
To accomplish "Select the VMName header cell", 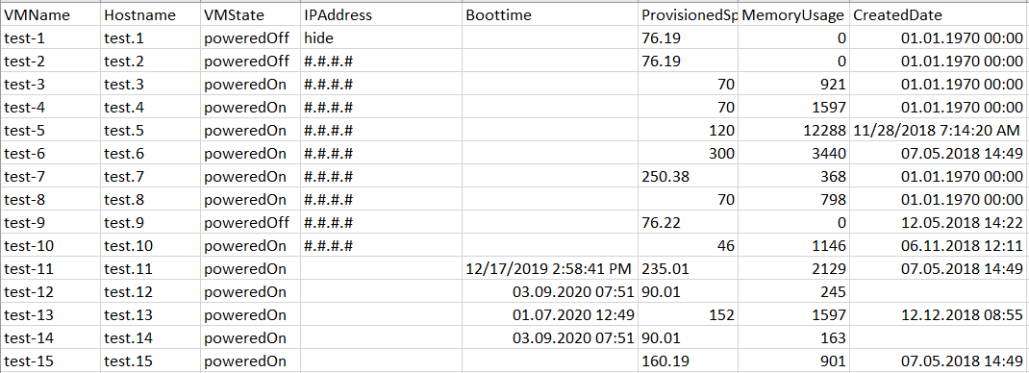I will [51, 15].
